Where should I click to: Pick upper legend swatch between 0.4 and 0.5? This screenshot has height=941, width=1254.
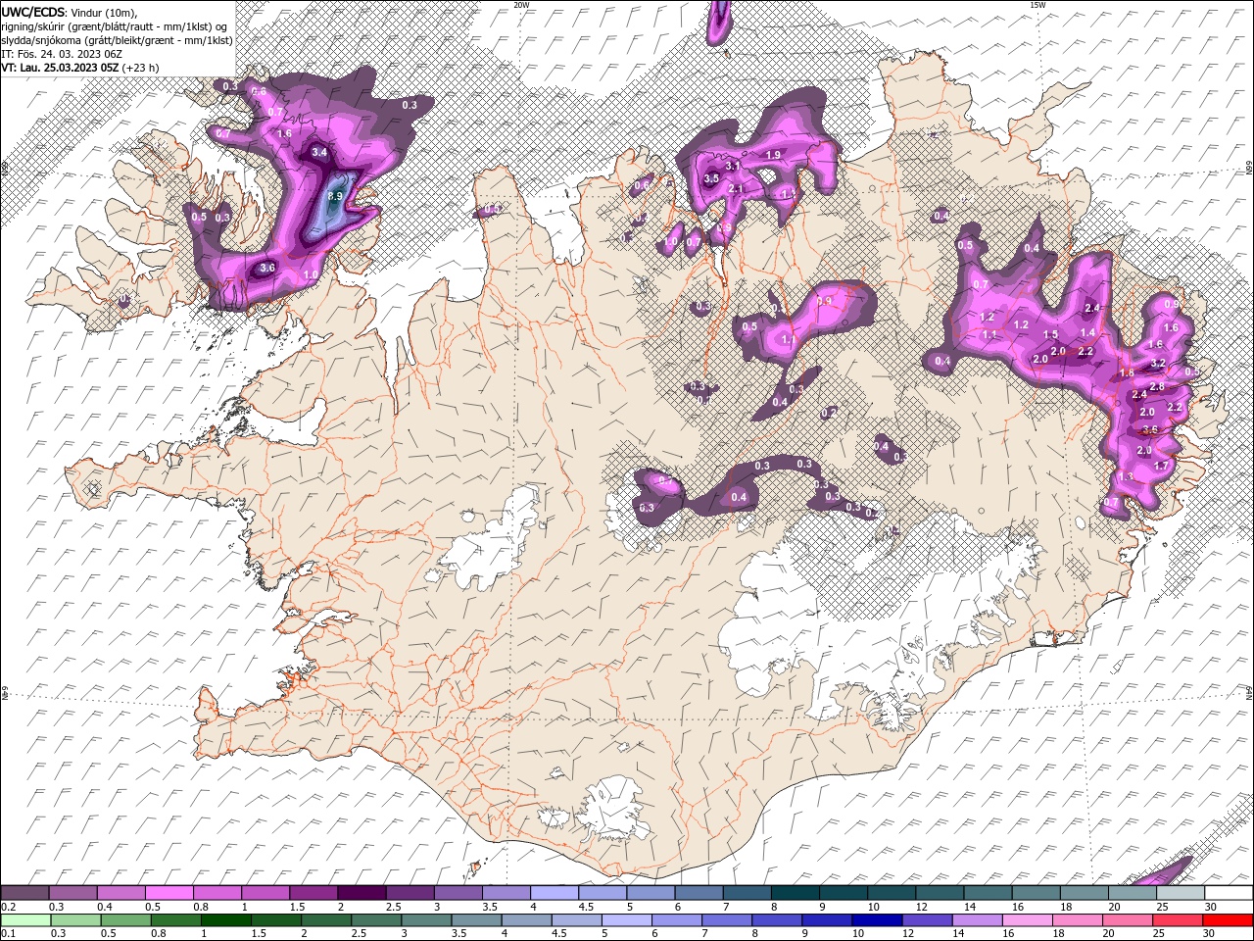(x=122, y=893)
